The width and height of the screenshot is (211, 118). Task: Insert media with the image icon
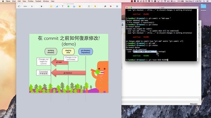74,7
